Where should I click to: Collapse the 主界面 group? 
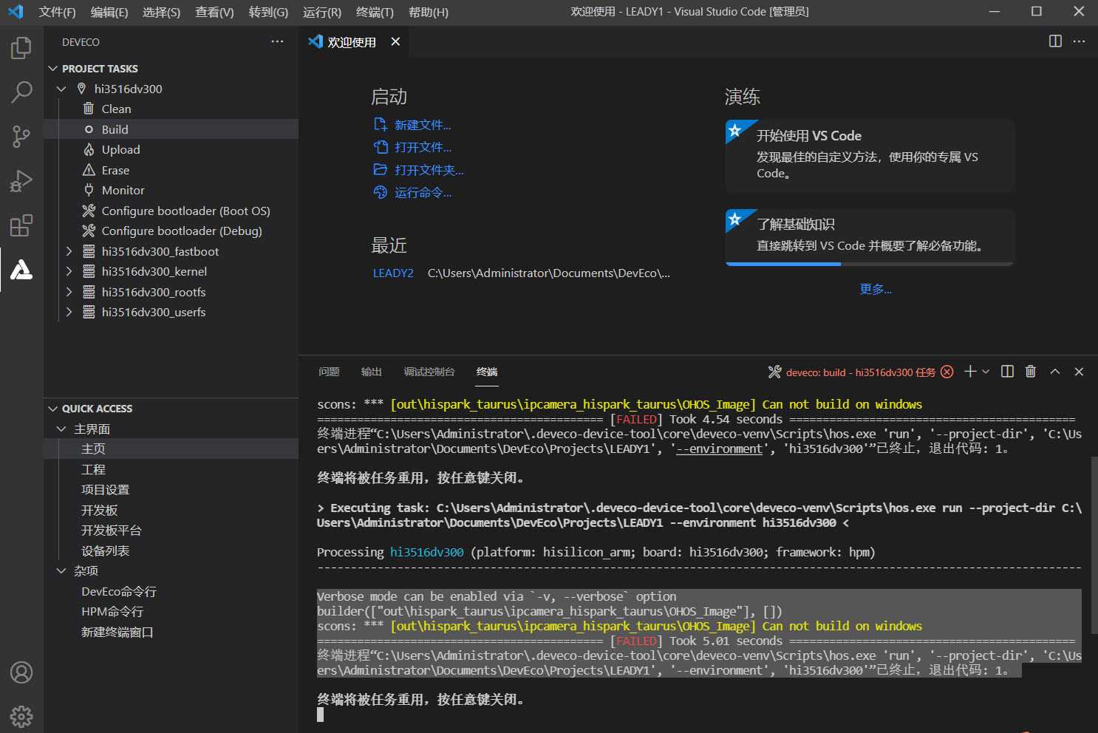click(61, 429)
